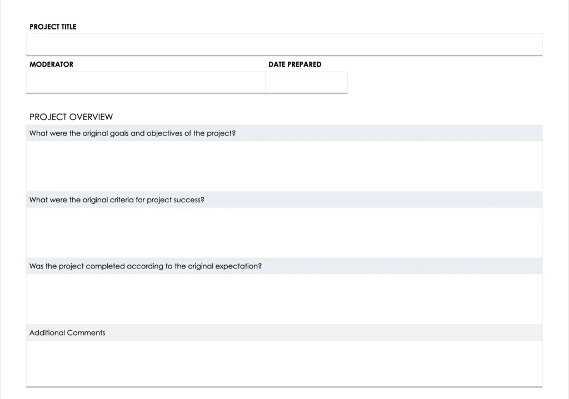569x399 pixels.
Task: Click the answer area below project success criteria
Action: (x=284, y=232)
